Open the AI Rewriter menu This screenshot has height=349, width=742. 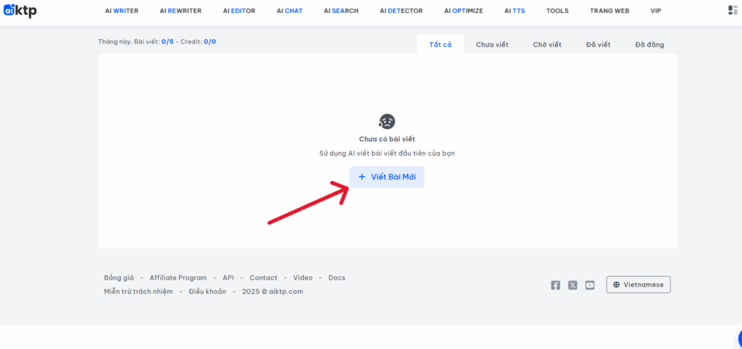pyautogui.click(x=180, y=11)
